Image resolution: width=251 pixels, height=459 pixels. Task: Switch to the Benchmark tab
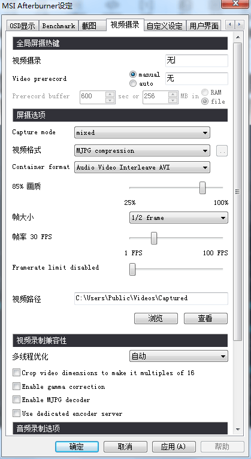pos(59,26)
